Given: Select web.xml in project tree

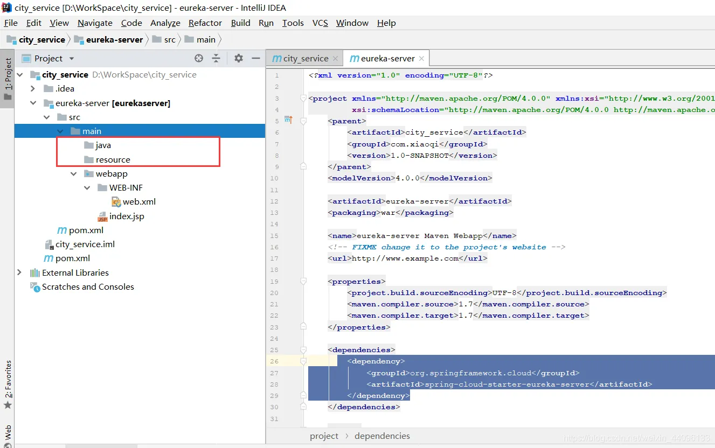Looking at the screenshot, I should click(139, 202).
